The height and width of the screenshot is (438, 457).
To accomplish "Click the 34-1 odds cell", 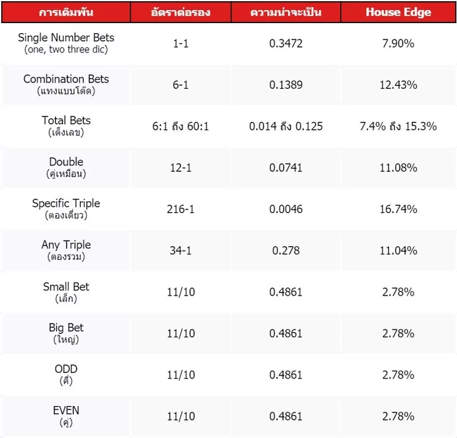I will click(181, 251).
